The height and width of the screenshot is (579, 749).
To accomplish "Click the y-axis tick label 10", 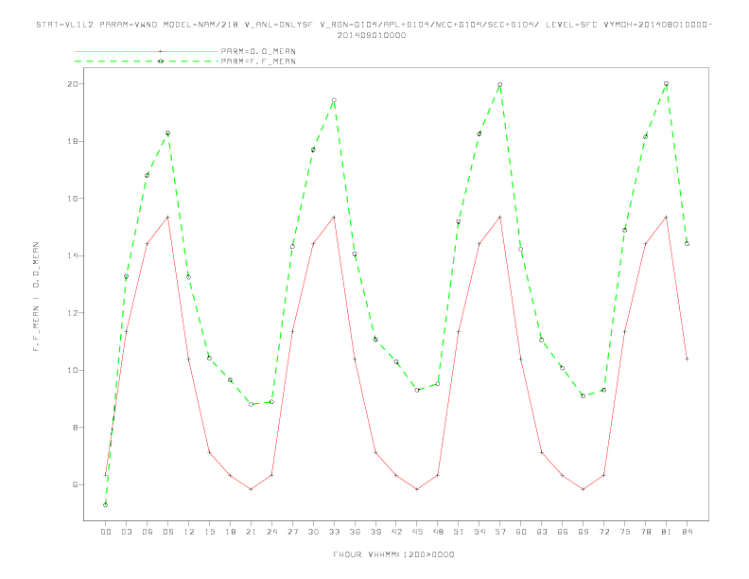I will tap(73, 370).
